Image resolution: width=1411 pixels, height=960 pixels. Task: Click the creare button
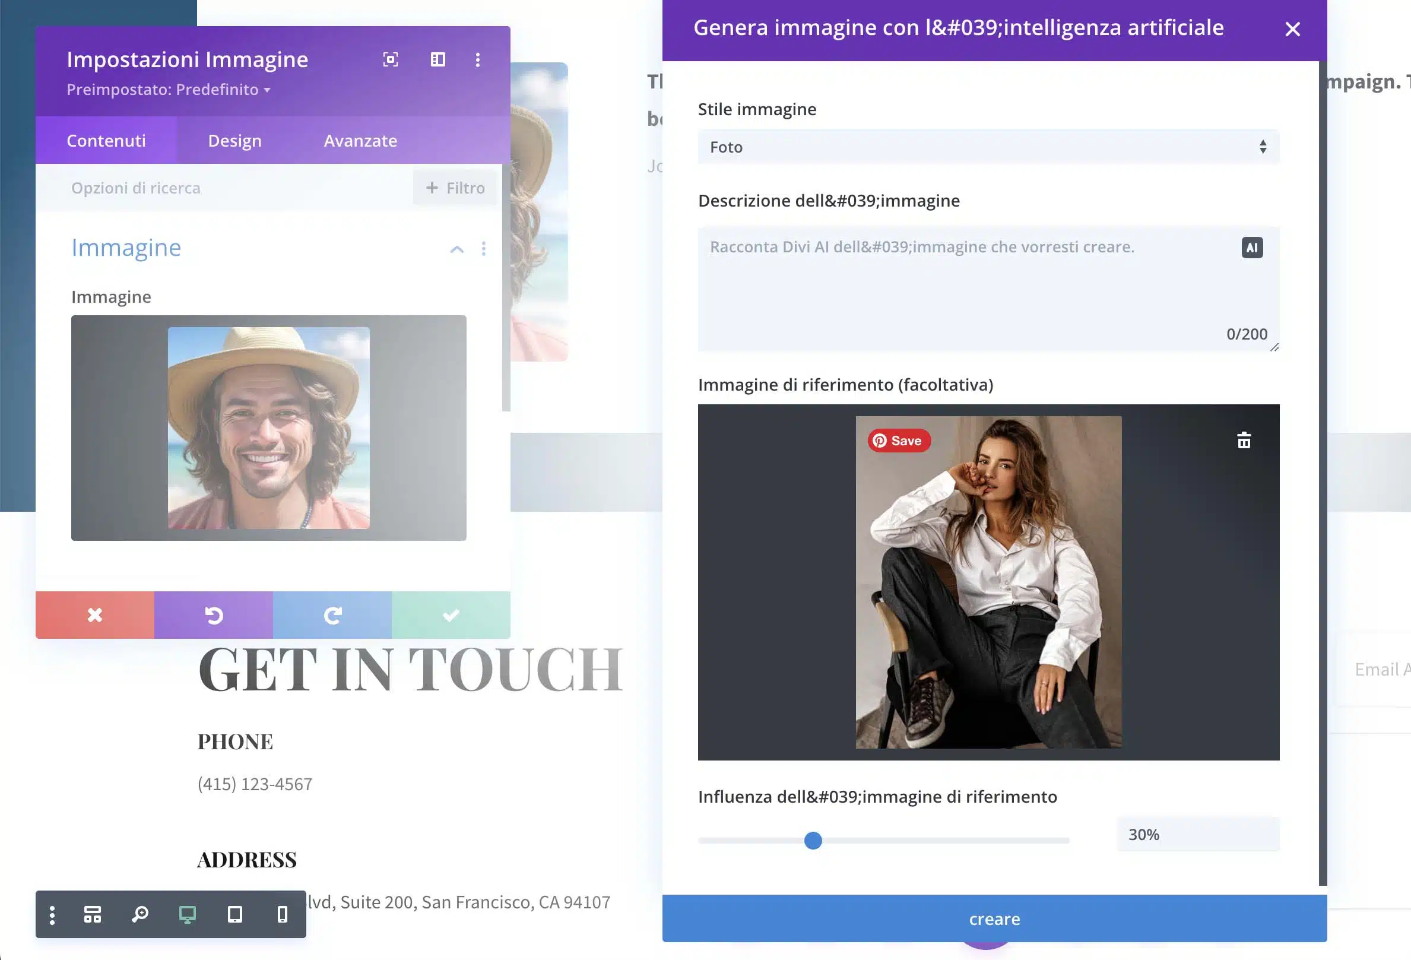click(994, 918)
